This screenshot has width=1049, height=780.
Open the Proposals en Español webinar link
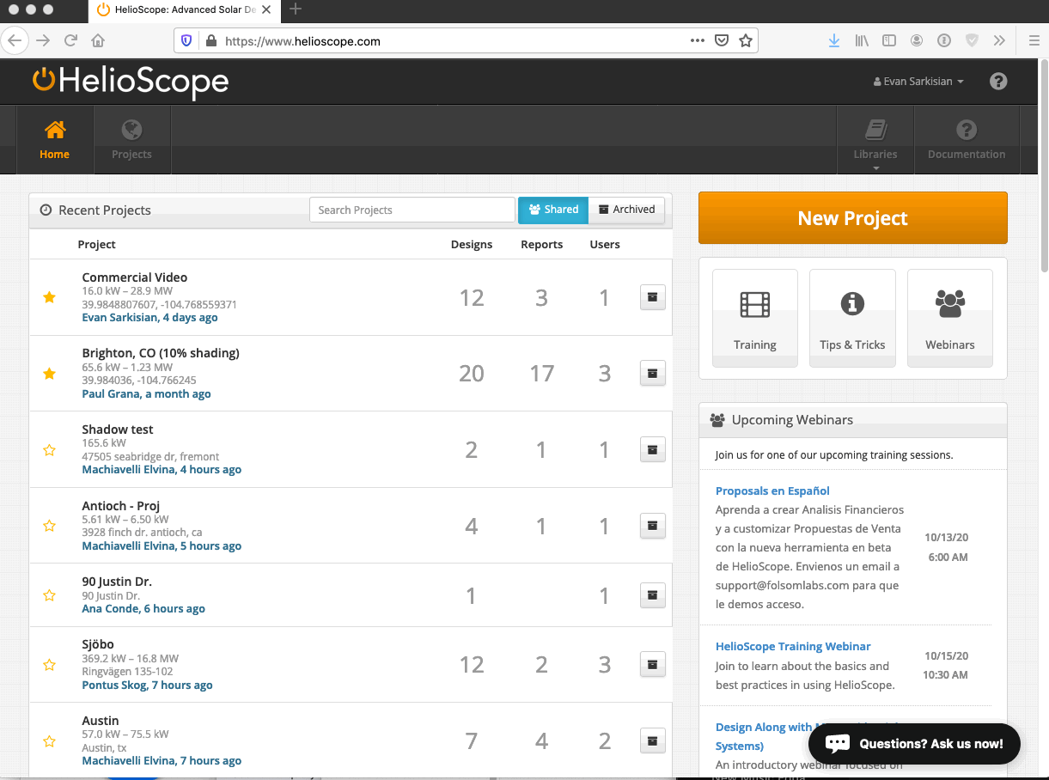tap(772, 491)
